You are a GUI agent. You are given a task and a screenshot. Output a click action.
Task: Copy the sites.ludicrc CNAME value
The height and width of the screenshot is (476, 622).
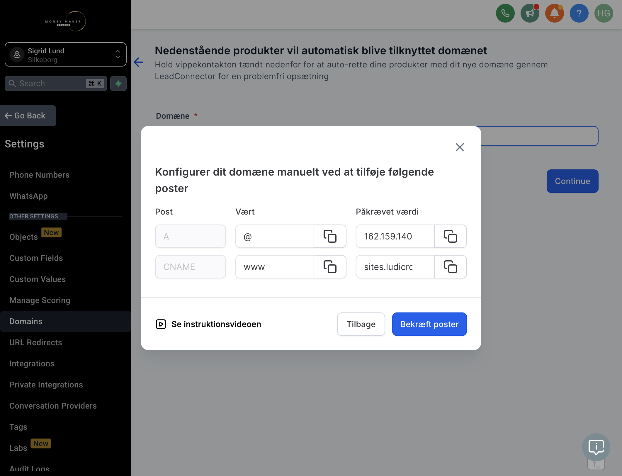tap(451, 267)
